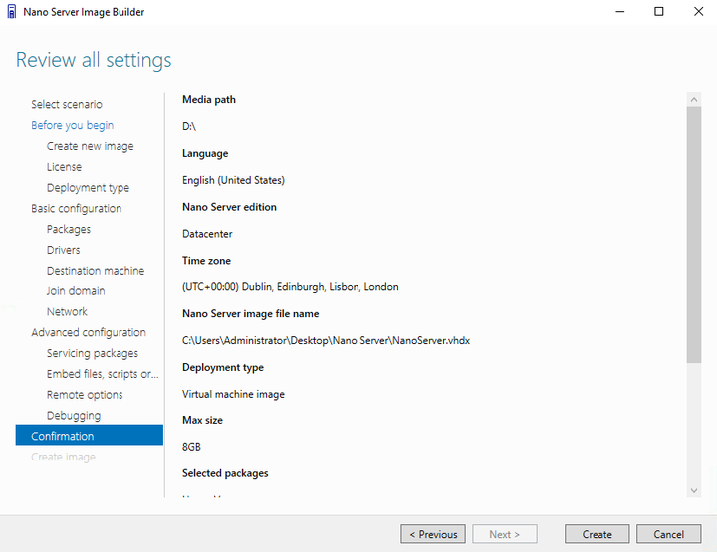Click the settings scrollbar down arrow
Screen dimensions: 717x552
coord(694,490)
